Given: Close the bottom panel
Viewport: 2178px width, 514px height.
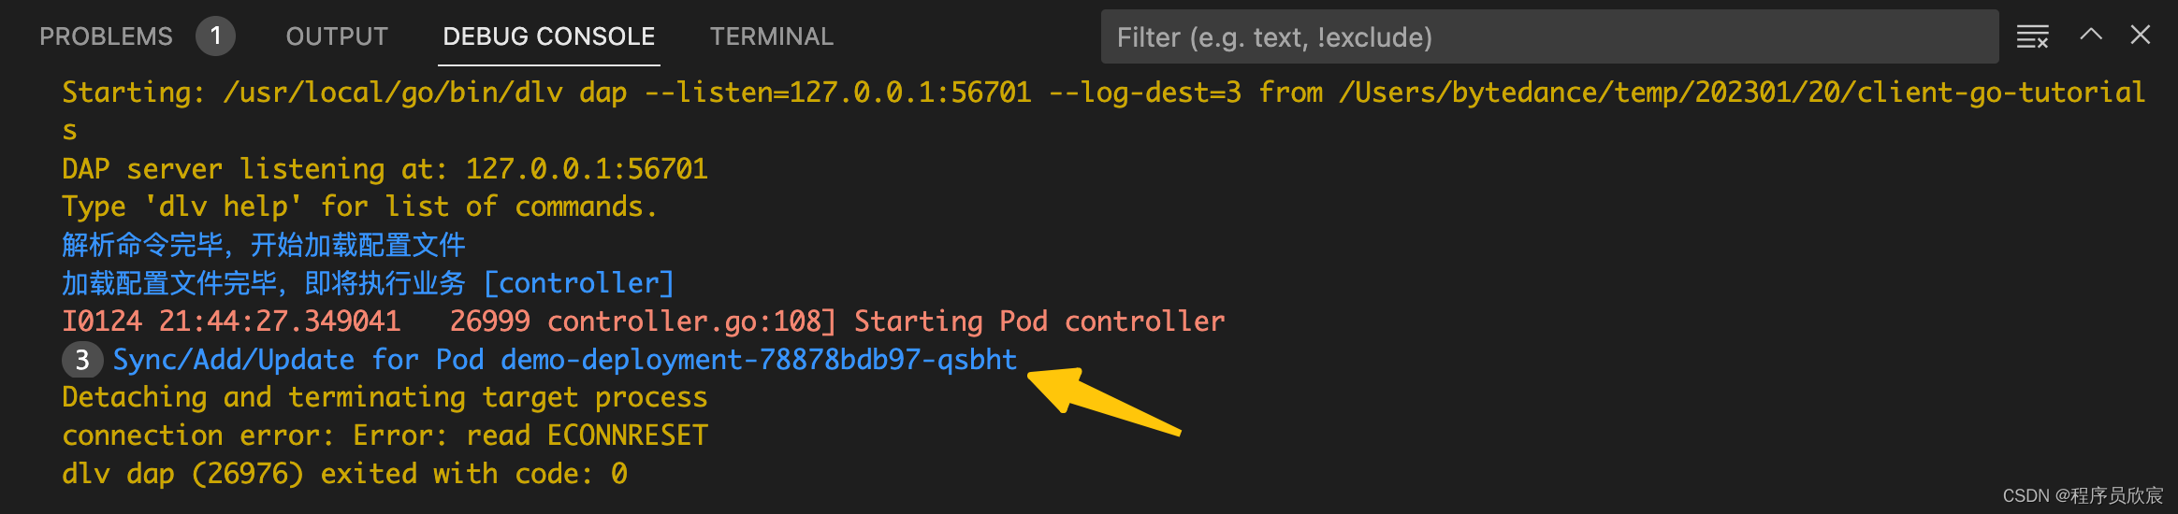Looking at the screenshot, I should [x=2141, y=36].
